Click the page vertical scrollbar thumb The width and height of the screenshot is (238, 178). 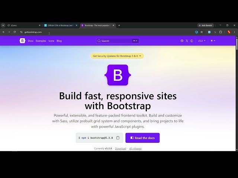(x=237, y=44)
